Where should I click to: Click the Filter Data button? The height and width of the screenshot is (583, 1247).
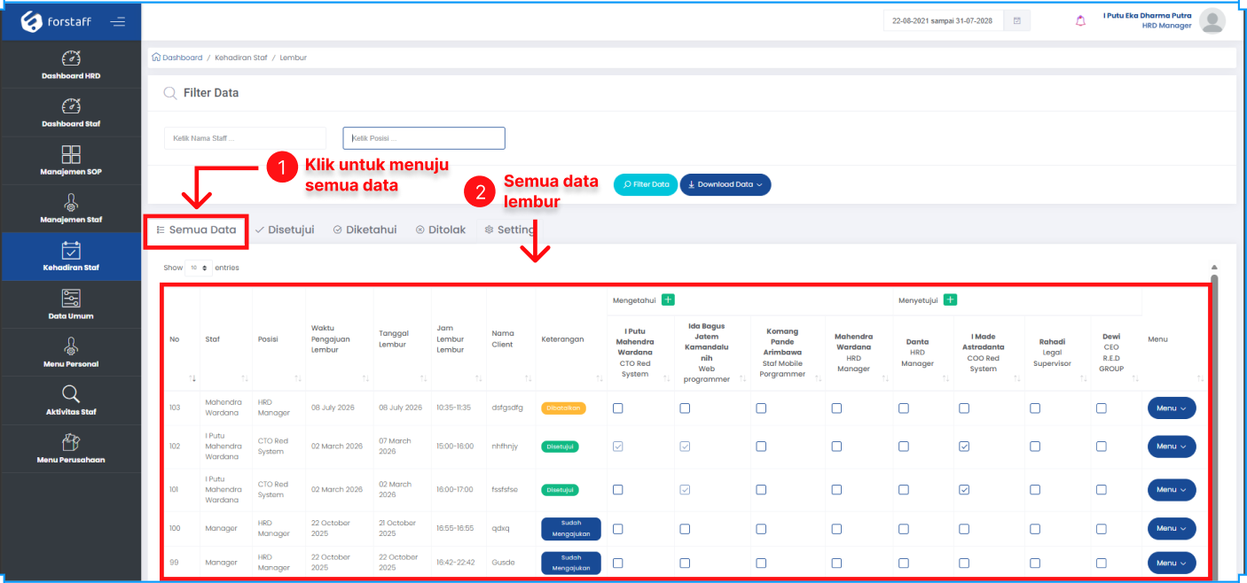[646, 184]
